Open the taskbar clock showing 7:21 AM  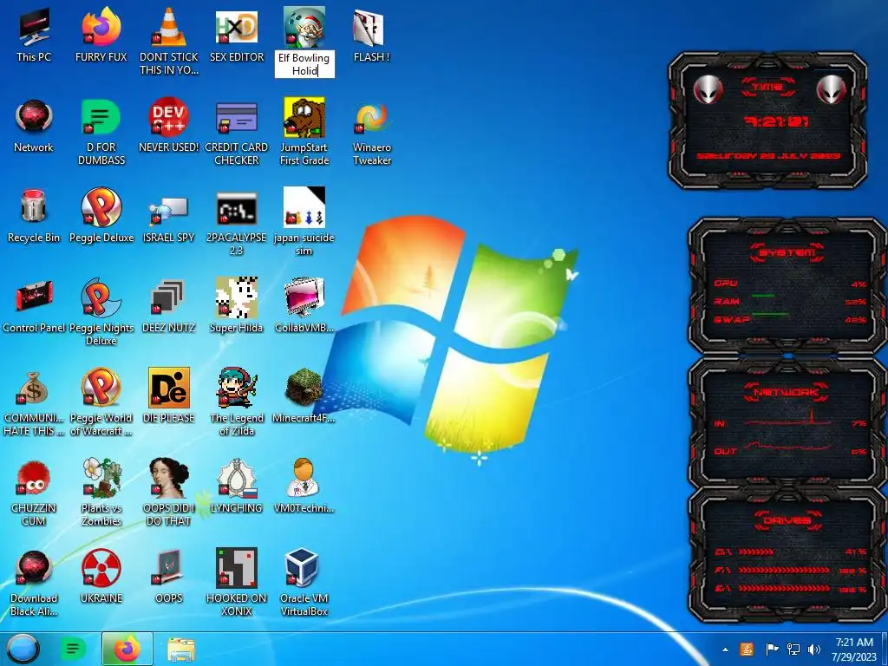click(854, 650)
